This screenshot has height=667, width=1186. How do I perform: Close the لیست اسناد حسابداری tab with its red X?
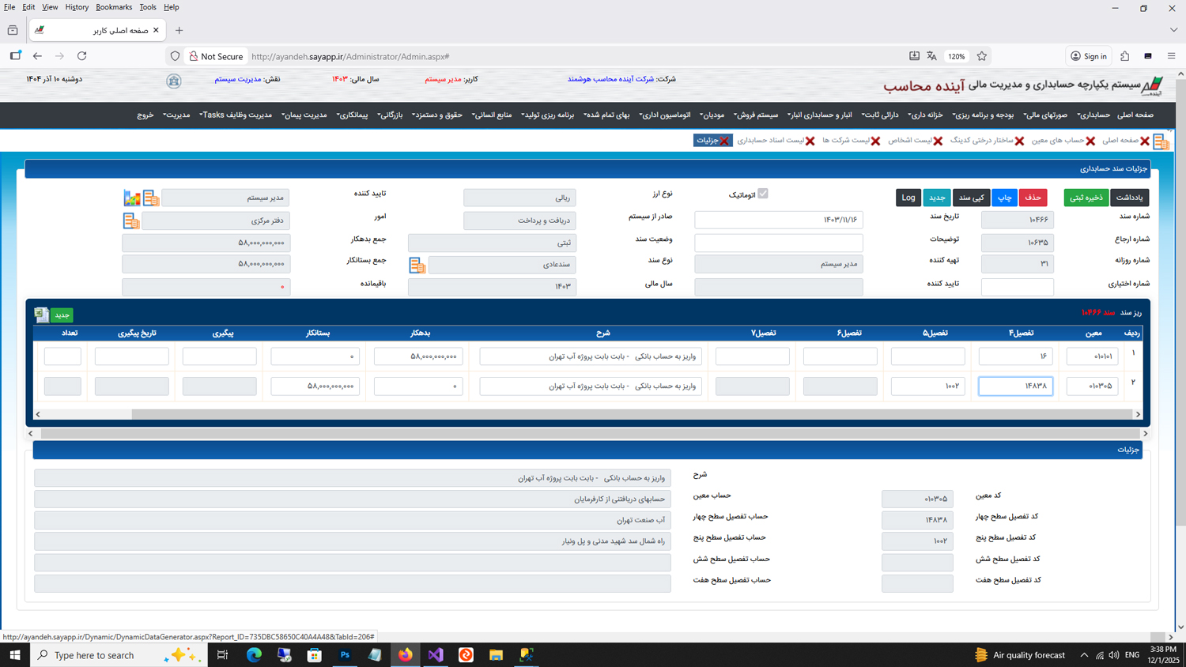pos(810,141)
